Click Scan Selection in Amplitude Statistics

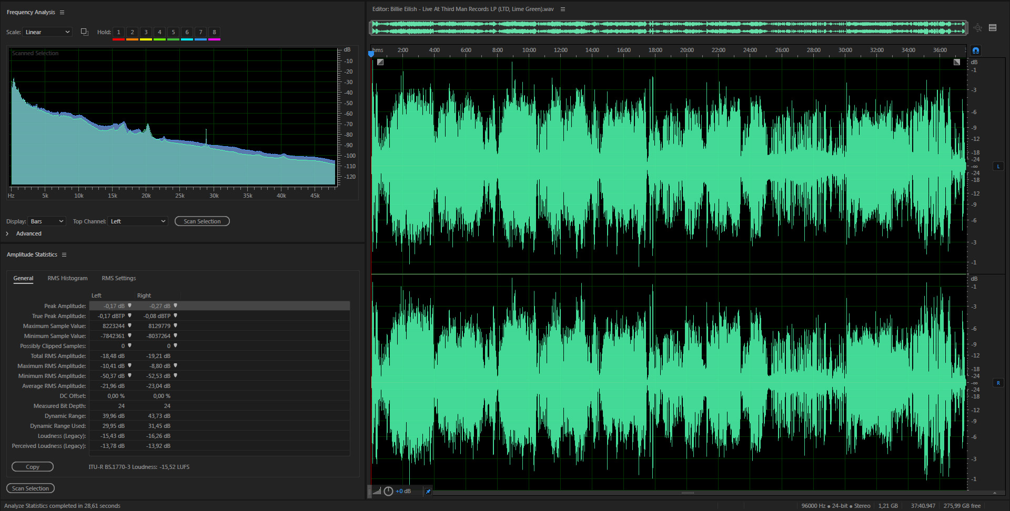click(31, 488)
